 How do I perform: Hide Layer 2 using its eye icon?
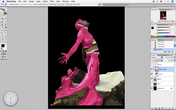tap(152, 79)
